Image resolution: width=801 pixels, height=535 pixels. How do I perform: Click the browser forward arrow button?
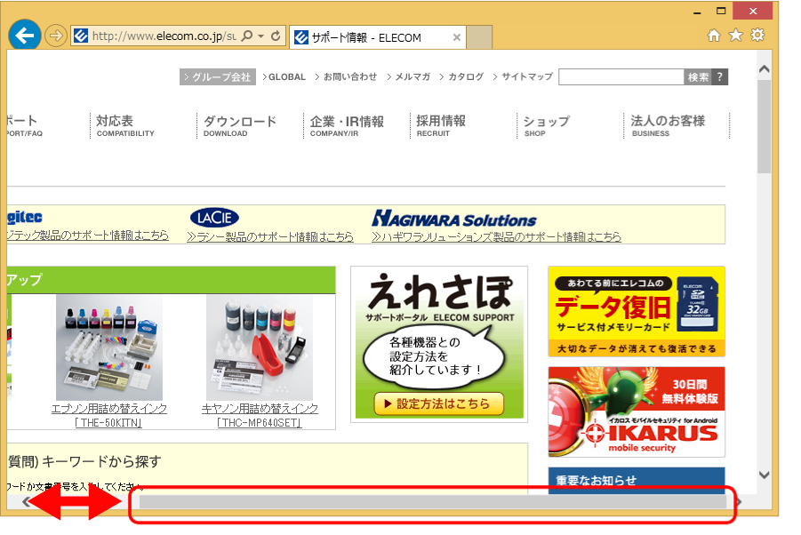pyautogui.click(x=56, y=36)
